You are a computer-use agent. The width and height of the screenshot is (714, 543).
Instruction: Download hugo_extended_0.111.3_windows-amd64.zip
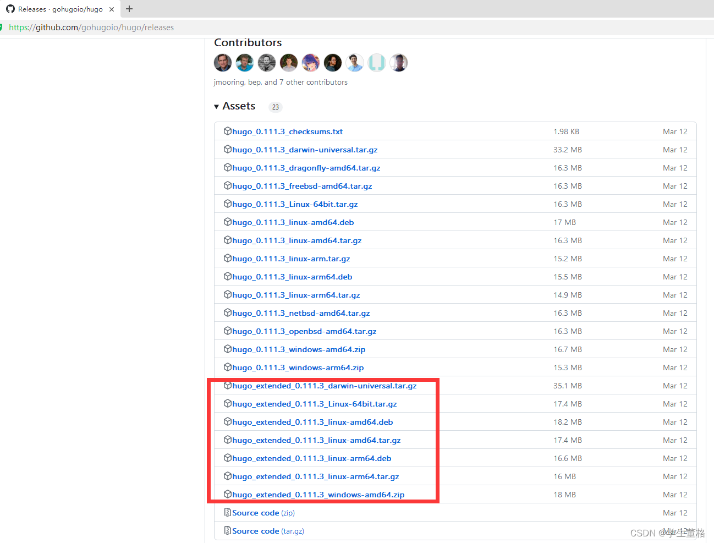(x=318, y=494)
